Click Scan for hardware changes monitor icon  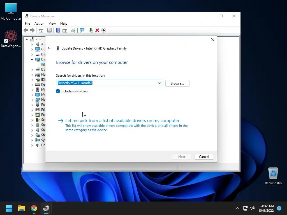coord(82,30)
